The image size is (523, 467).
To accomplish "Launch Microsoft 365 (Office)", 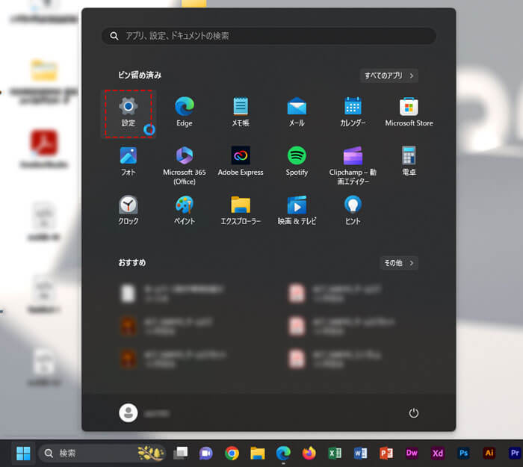I will (x=185, y=165).
